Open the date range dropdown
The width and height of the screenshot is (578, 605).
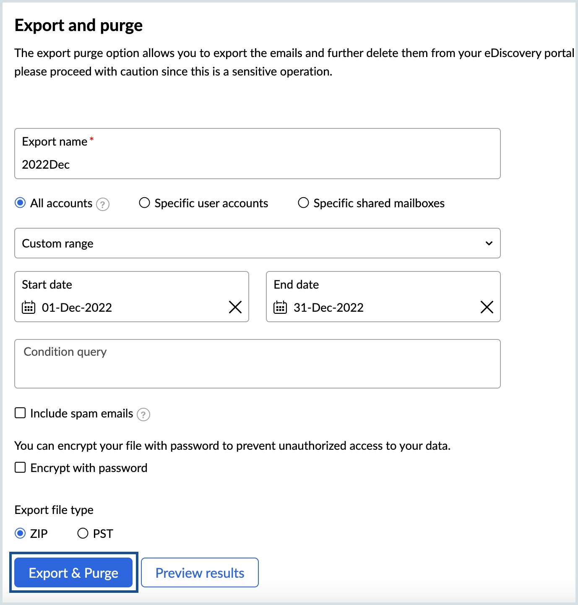[257, 243]
